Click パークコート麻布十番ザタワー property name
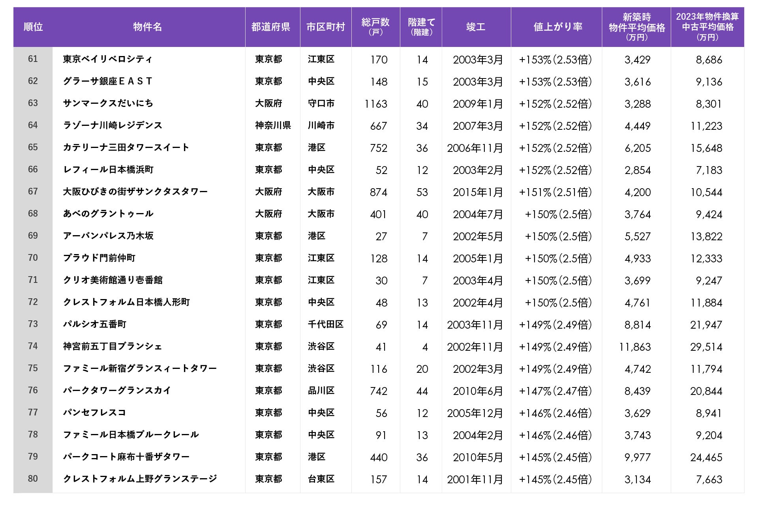Image resolution: width=758 pixels, height=505 pixels. pos(126,457)
